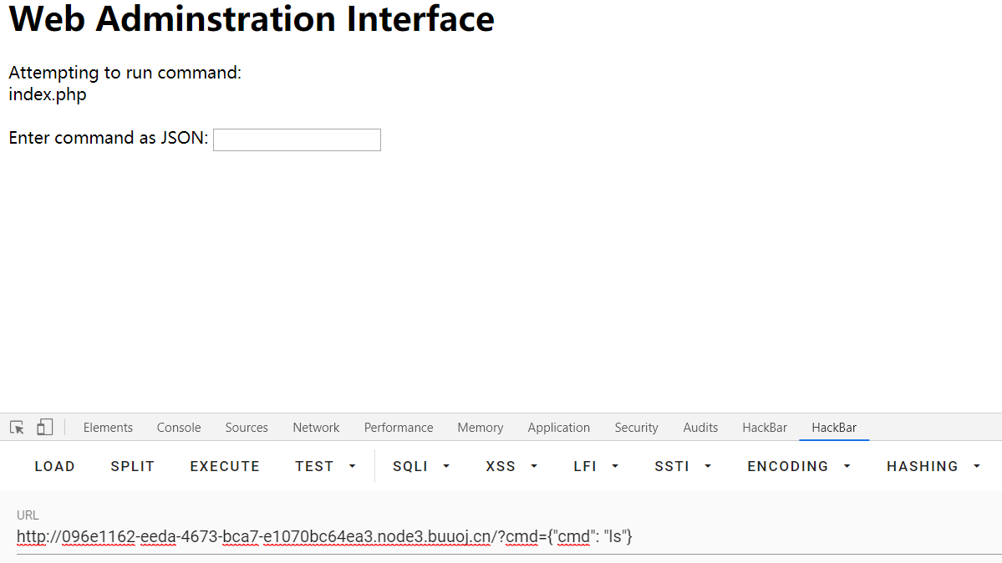Screen dimensions: 1002x563
Task: Open the SSTI dropdown
Action: [683, 466]
